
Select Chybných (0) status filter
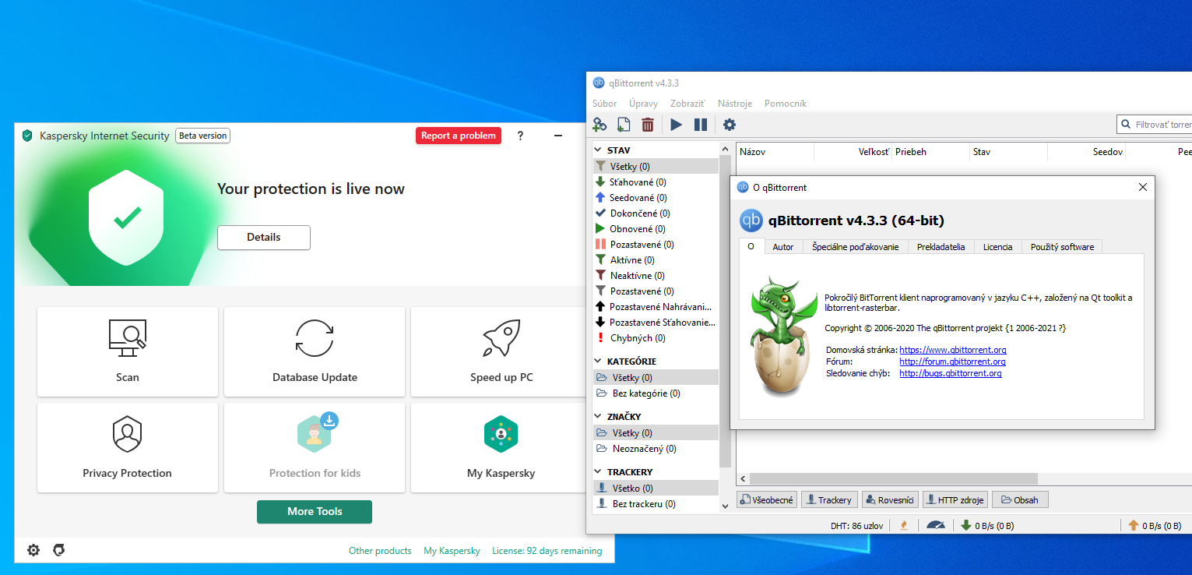click(x=656, y=337)
